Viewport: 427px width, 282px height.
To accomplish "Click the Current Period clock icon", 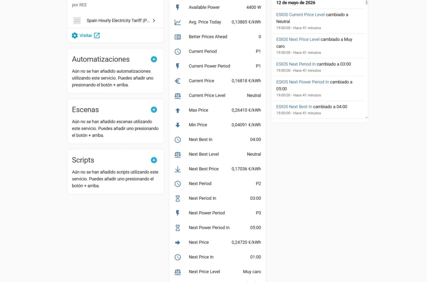I will tap(178, 51).
